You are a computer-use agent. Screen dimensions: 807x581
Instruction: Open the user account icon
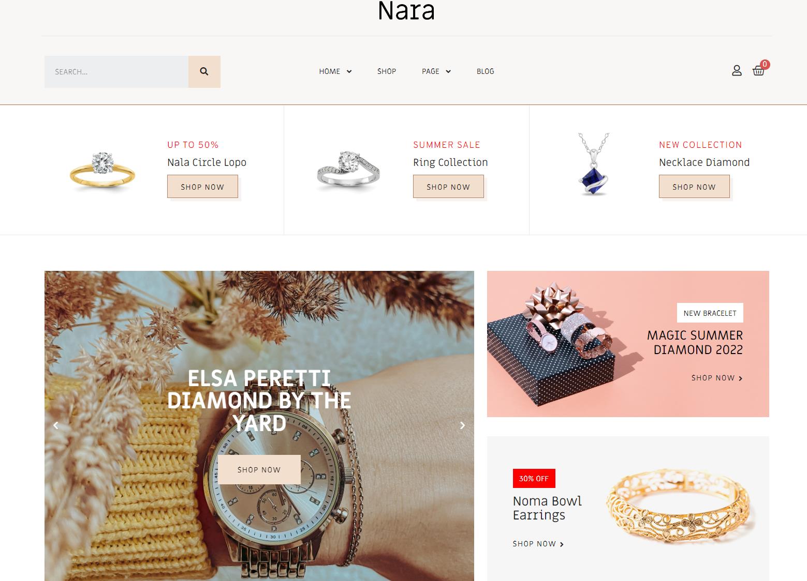737,71
